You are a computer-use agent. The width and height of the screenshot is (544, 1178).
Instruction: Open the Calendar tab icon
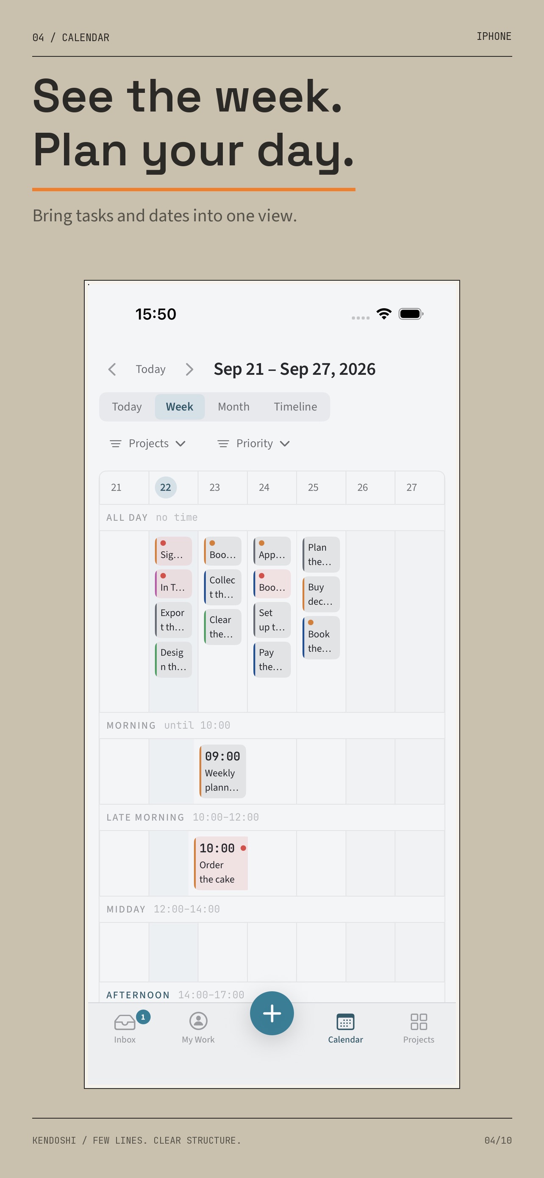tap(345, 1021)
